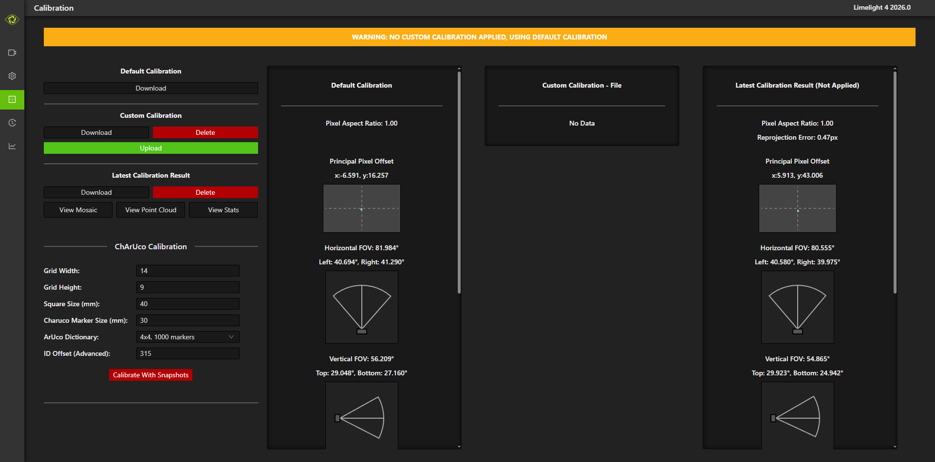935x462 pixels.
Task: Select the calibration page icon in sidebar
Action: [x=12, y=99]
